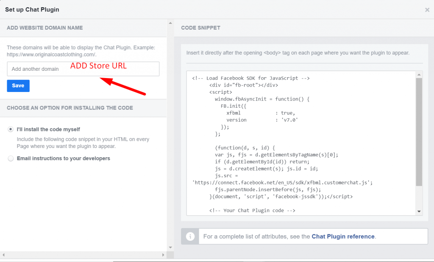Click the Your Chat Plugin code comment

[252, 210]
